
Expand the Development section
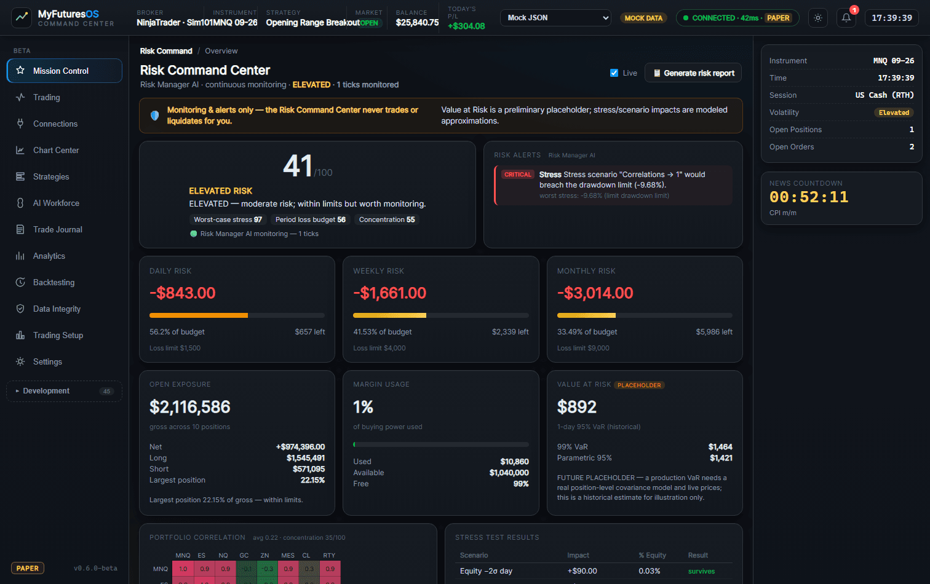tap(64, 391)
